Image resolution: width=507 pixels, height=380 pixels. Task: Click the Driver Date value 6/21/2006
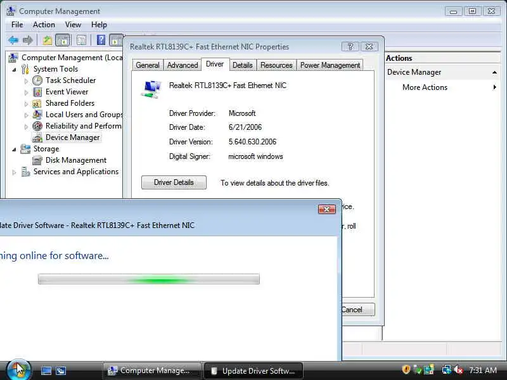click(245, 127)
